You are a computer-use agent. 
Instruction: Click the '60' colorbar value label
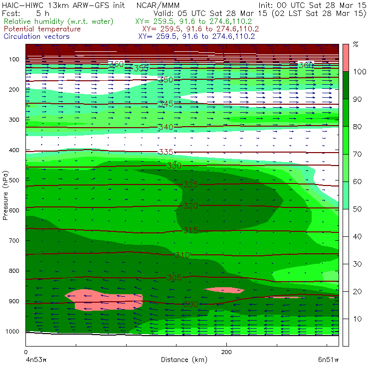pos(357,182)
